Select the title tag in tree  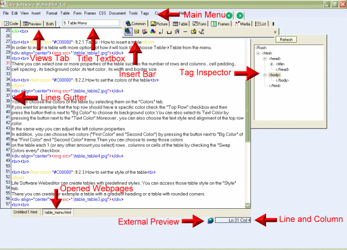point(280,64)
